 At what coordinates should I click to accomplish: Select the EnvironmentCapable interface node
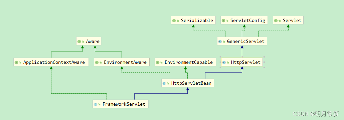(185, 62)
